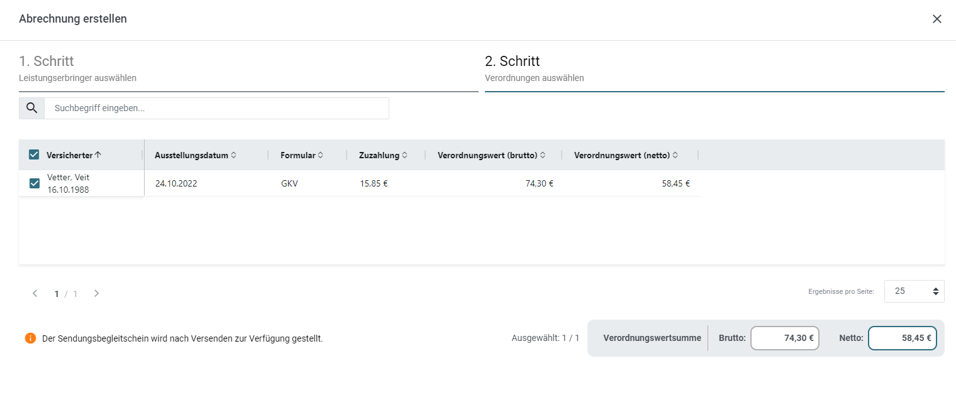
Task: Click sort icon beside Formular
Action: 321,155
